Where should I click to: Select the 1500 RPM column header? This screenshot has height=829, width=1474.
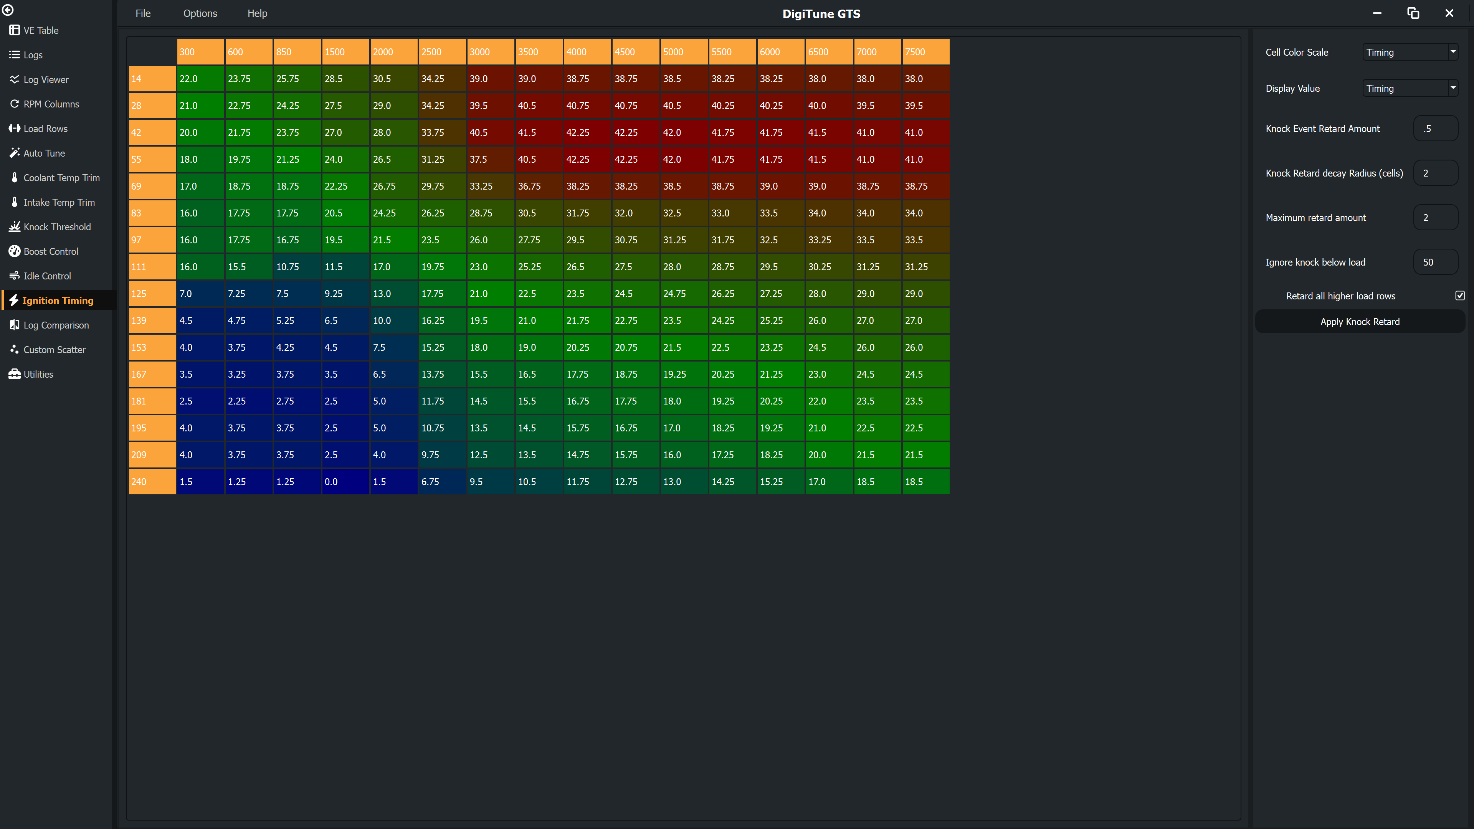pos(345,51)
